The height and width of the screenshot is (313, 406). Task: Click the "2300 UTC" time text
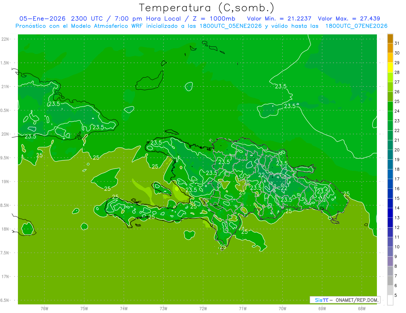pos(88,19)
